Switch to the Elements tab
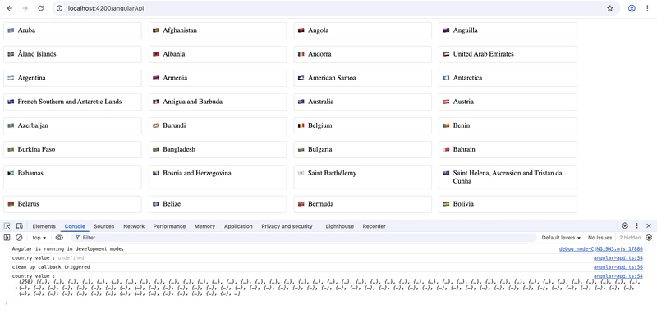Viewport: 657px width, 318px height. pos(44,226)
